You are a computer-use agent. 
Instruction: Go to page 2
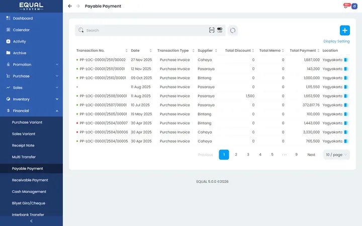[236, 155]
